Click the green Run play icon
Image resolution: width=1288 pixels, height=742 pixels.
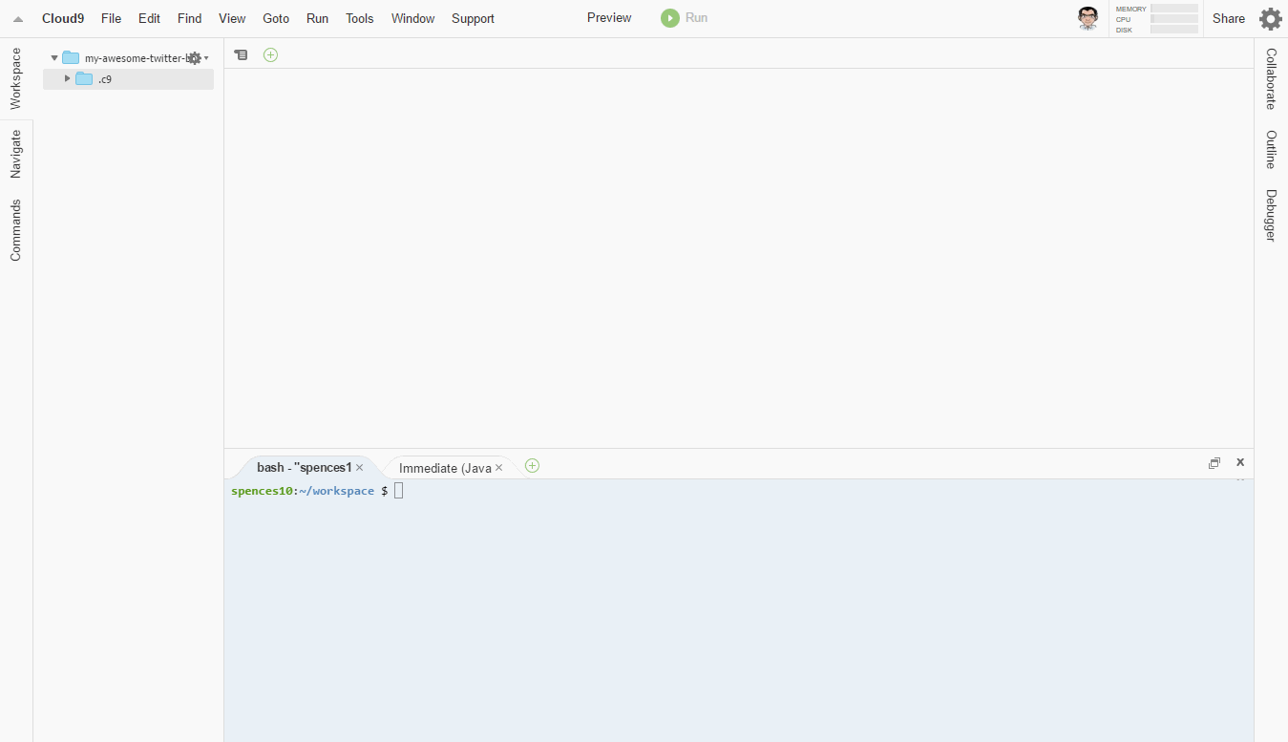pyautogui.click(x=670, y=18)
